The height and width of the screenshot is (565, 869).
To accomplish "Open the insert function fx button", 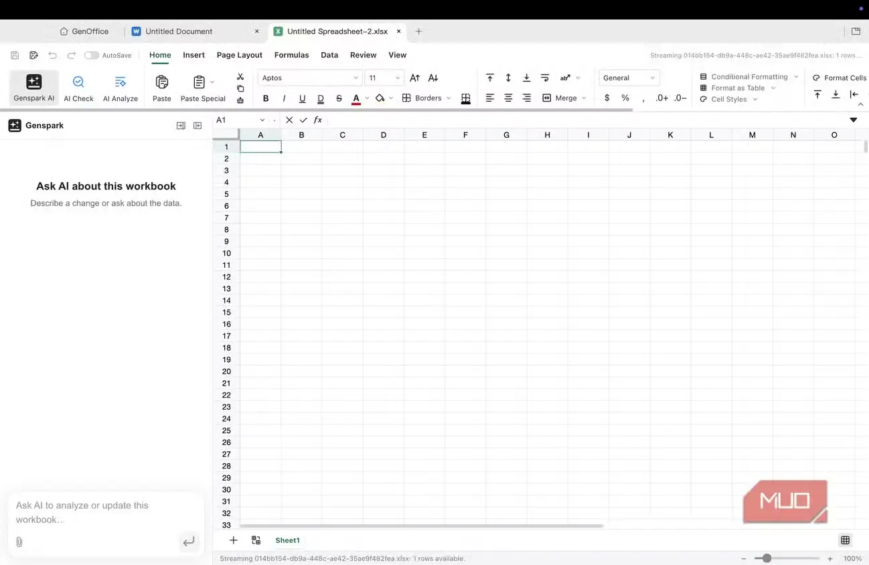I will click(x=318, y=120).
